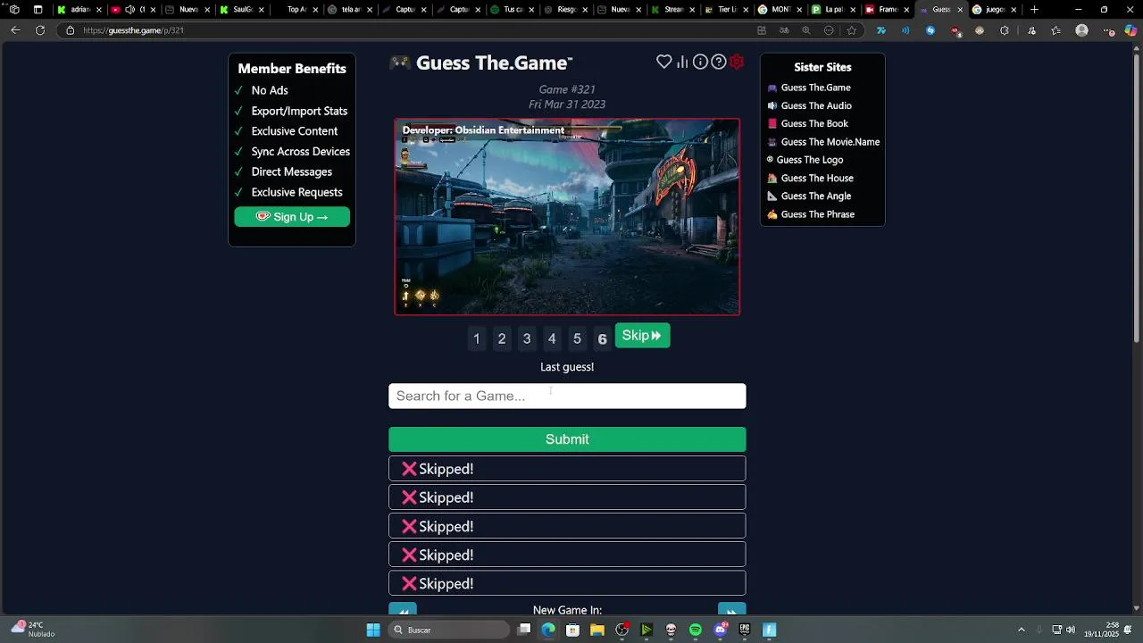Click the heart favorite icon in header

(x=663, y=62)
